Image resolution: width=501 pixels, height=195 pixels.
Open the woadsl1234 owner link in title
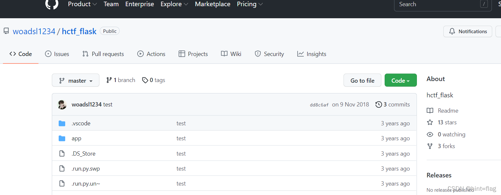pos(34,32)
